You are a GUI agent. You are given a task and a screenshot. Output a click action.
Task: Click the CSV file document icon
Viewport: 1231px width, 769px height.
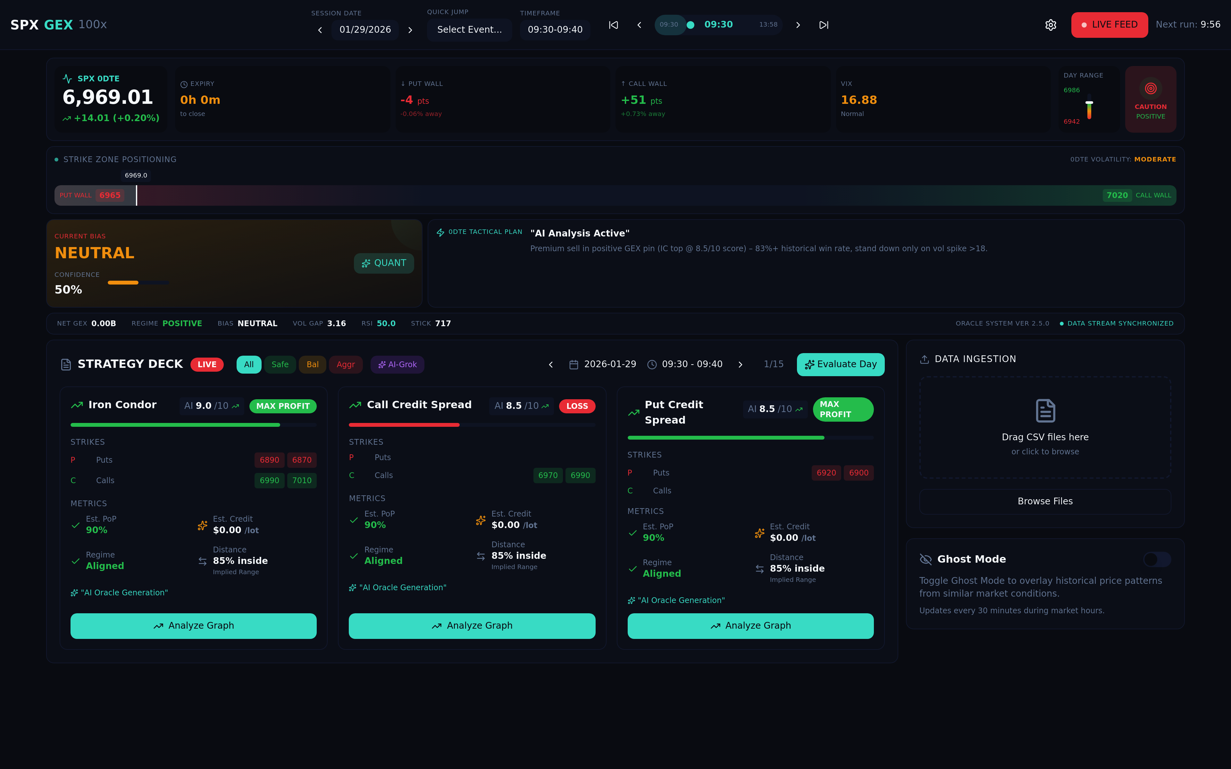(1045, 410)
